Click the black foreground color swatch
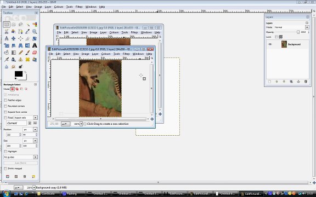Viewport: 316px width, 197px height. click(x=19, y=74)
